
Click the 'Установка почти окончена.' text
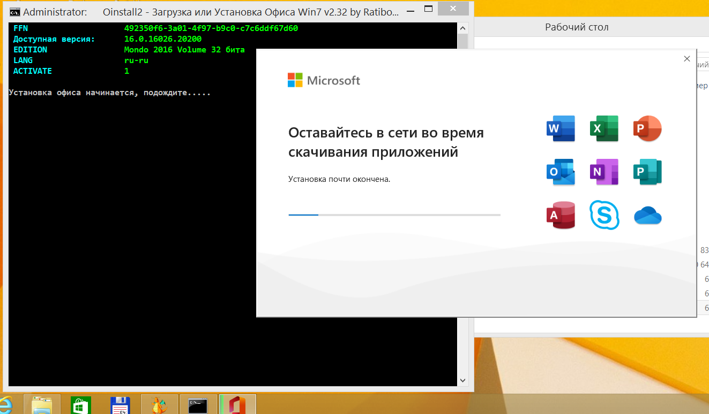(339, 179)
